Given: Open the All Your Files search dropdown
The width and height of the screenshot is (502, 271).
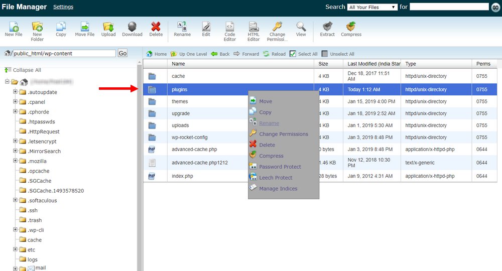Looking at the screenshot, I should [372, 7].
